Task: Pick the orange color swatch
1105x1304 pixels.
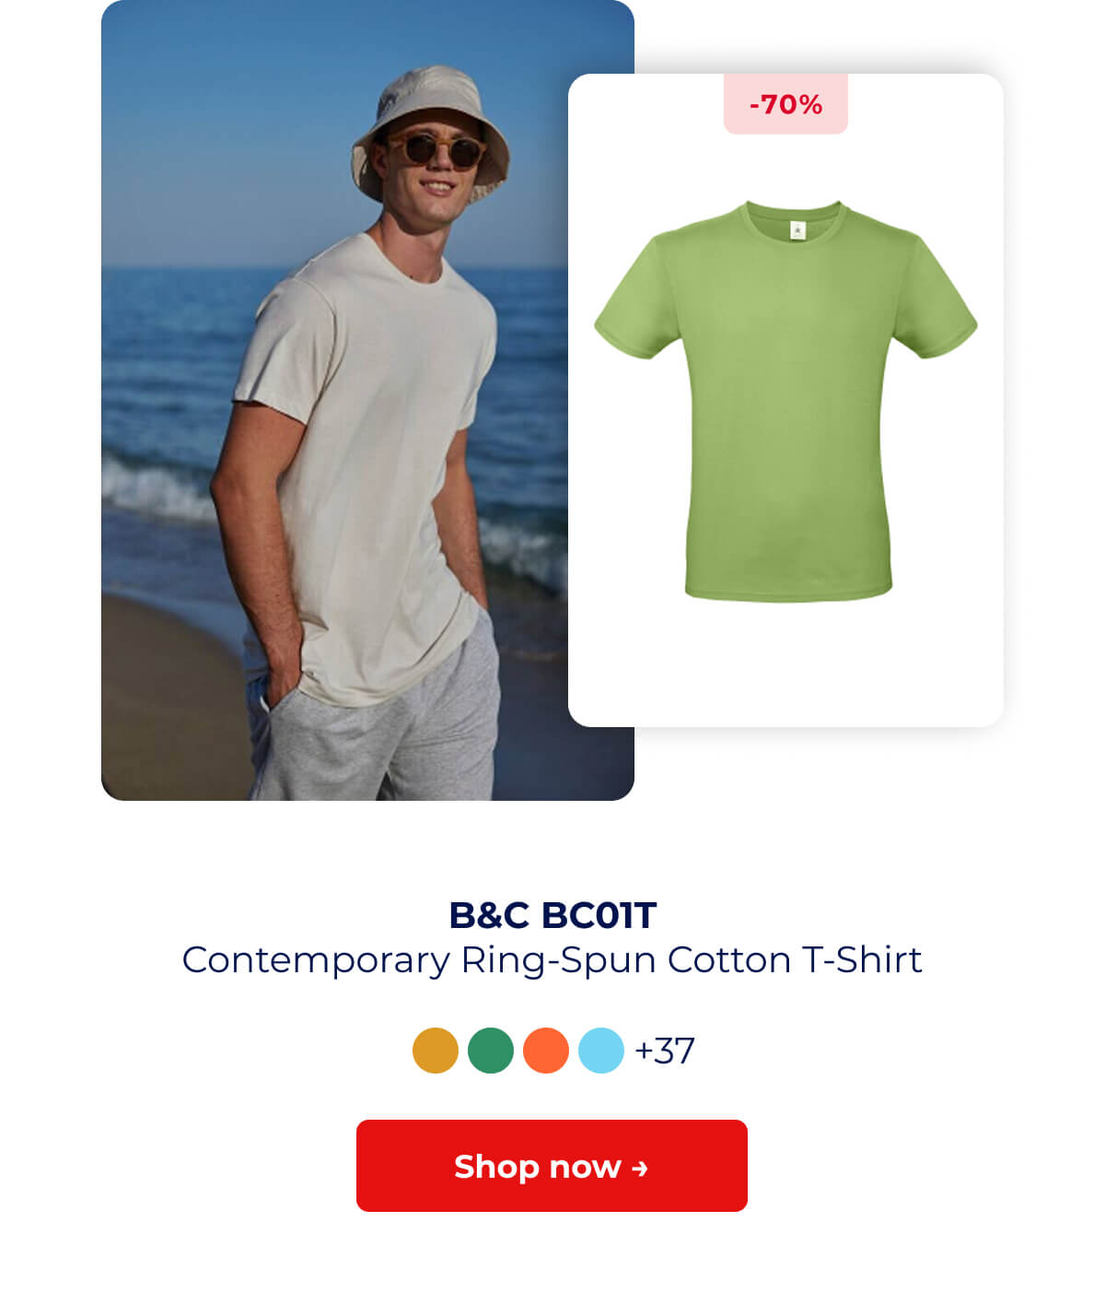Action: click(546, 1051)
